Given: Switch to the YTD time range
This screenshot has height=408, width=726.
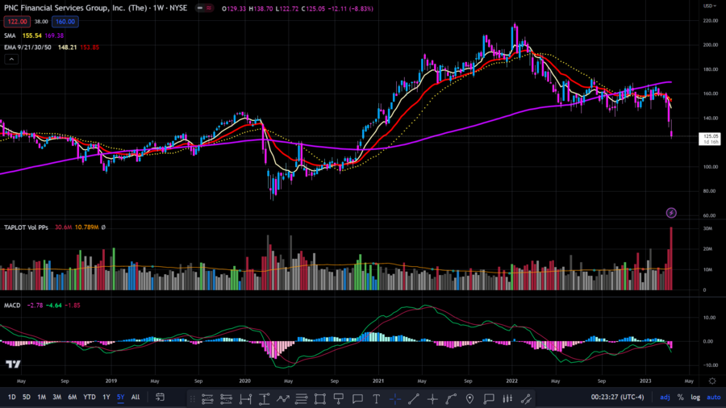Looking at the screenshot, I should 90,397.
